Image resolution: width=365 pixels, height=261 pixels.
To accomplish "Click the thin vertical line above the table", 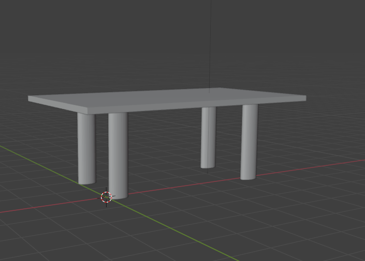I will pos(210,41).
